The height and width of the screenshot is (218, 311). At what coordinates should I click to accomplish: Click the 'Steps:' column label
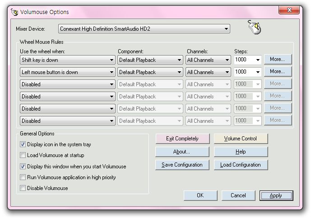[x=241, y=51]
